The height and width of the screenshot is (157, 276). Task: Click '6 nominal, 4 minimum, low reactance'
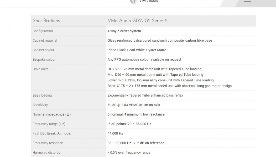pyautogui.click(x=136, y=114)
